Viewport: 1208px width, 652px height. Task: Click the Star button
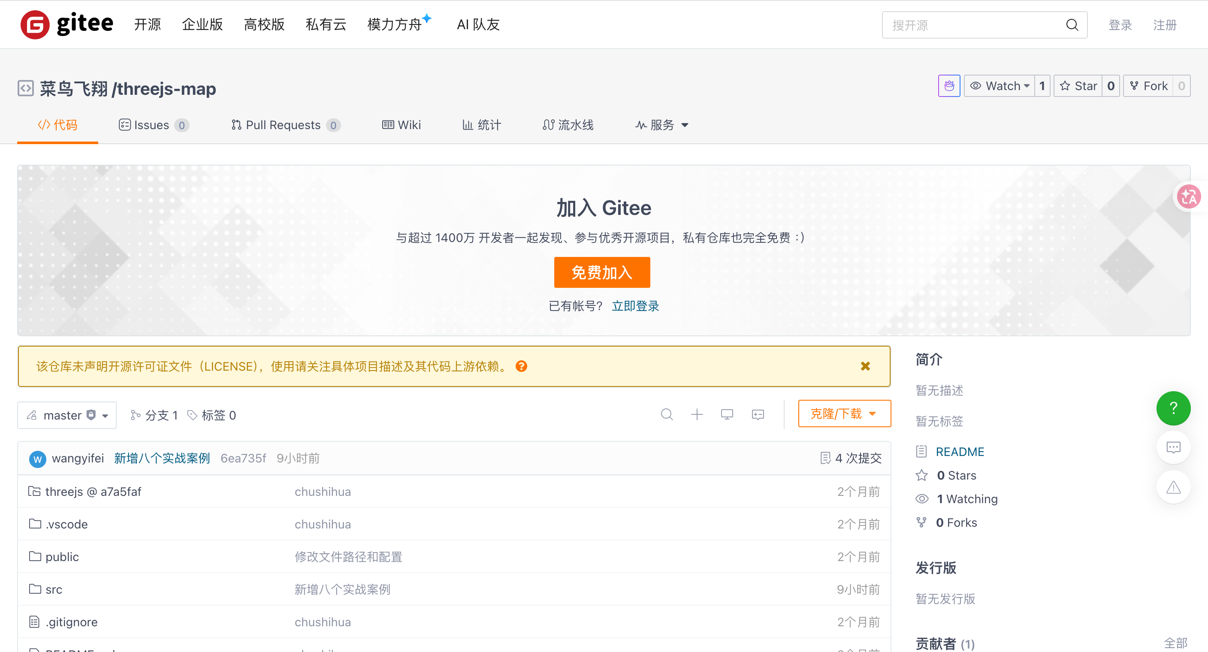(x=1078, y=86)
